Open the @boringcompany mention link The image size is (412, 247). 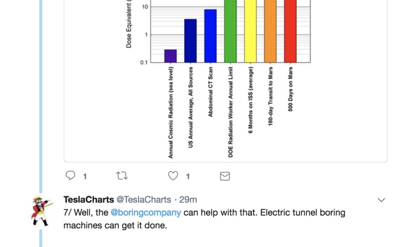(x=146, y=212)
